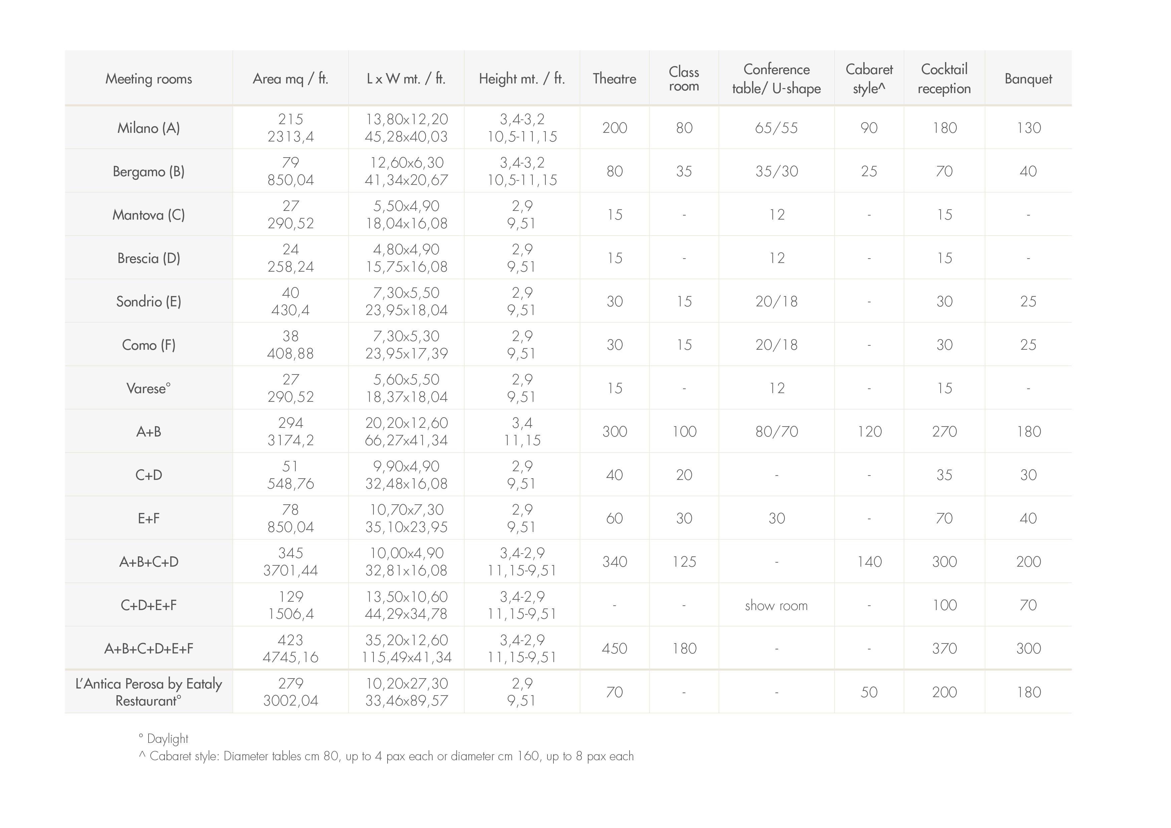Click Bergamo class room value '35'
Viewport: 1171px width, 828px height.
tap(684, 171)
